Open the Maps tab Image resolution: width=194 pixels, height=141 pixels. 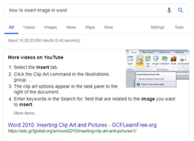coord(90,27)
